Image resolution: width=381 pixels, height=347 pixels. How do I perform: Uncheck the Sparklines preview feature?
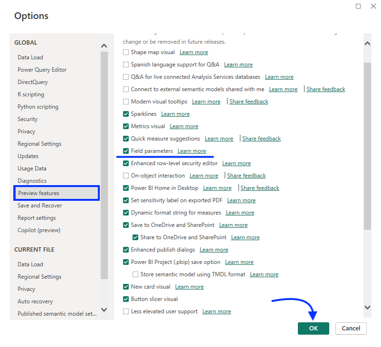tap(125, 114)
